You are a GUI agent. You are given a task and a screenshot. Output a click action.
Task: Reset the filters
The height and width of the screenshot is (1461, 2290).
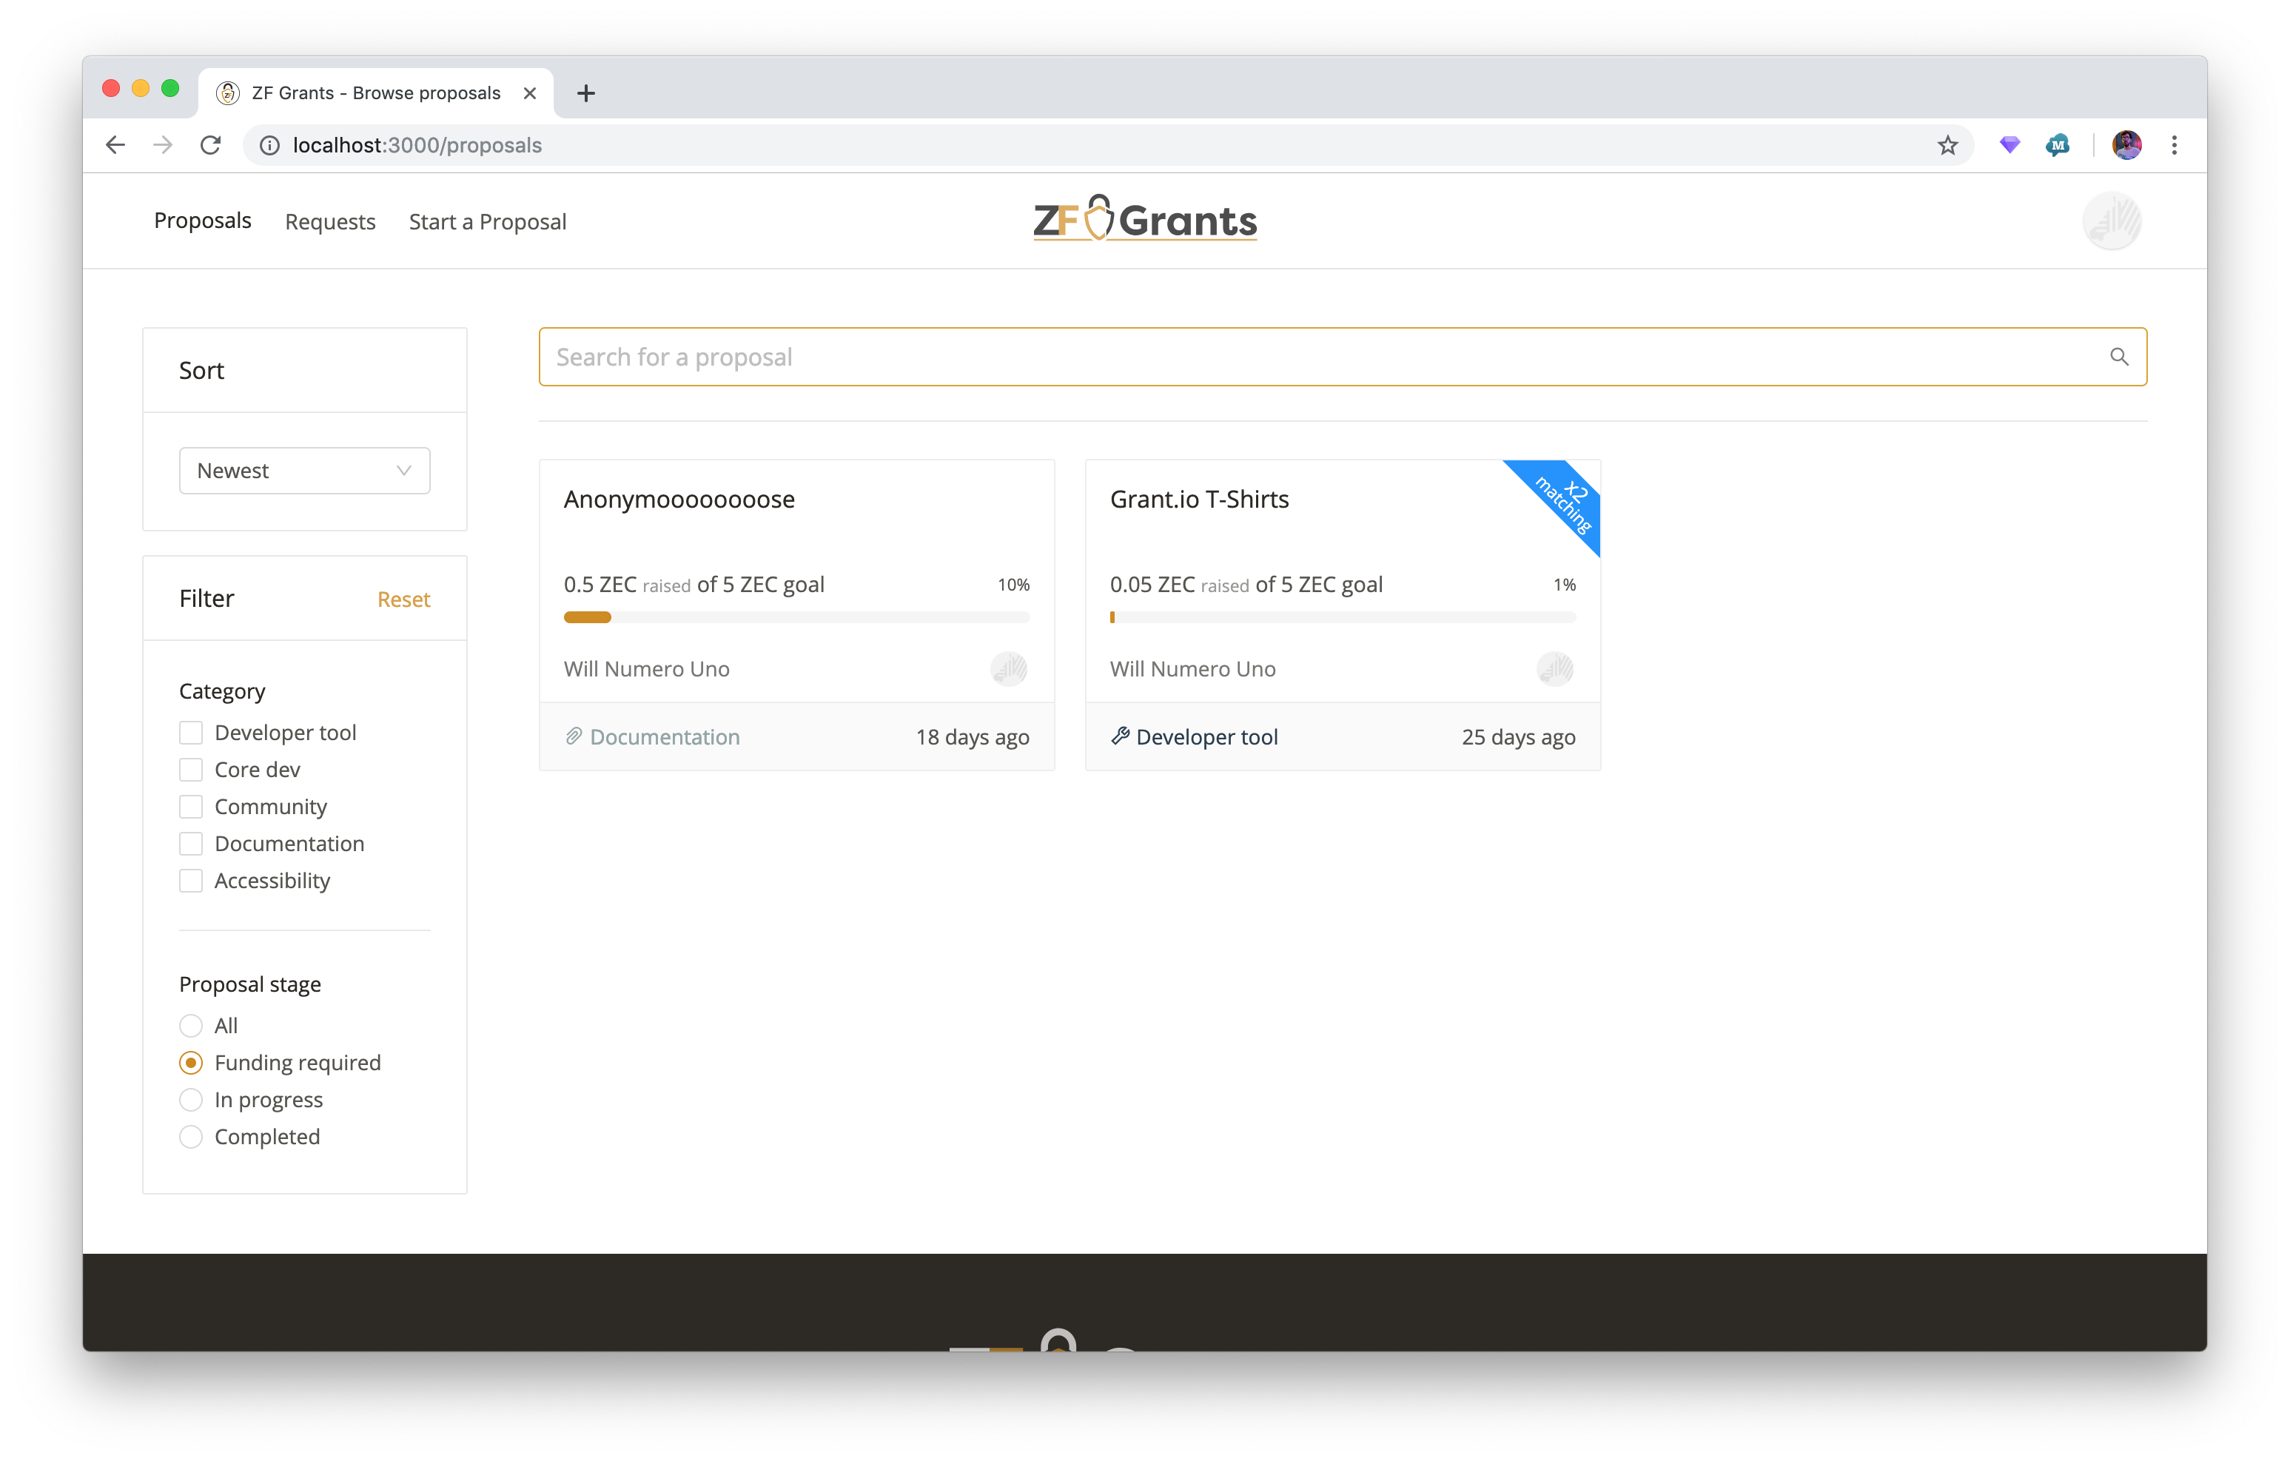point(403,599)
